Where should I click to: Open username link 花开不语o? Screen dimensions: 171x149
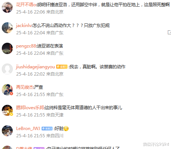[26, 5]
